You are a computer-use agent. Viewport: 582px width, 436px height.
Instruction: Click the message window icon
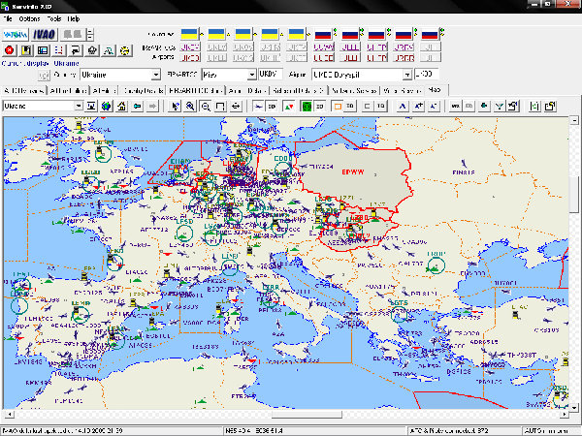point(76,50)
